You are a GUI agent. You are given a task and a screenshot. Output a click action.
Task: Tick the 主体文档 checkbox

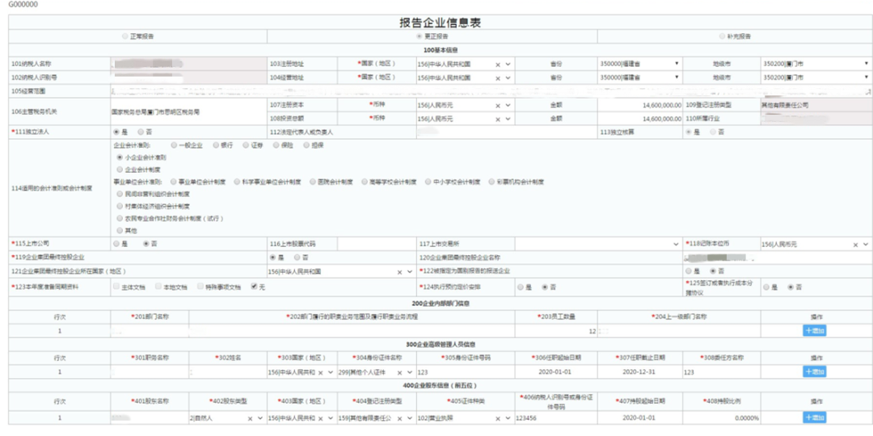point(116,287)
